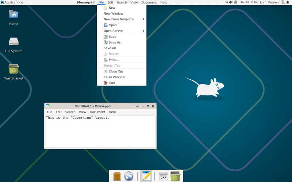
Task: Click the New document icon in File menu
Action: tap(105, 8)
